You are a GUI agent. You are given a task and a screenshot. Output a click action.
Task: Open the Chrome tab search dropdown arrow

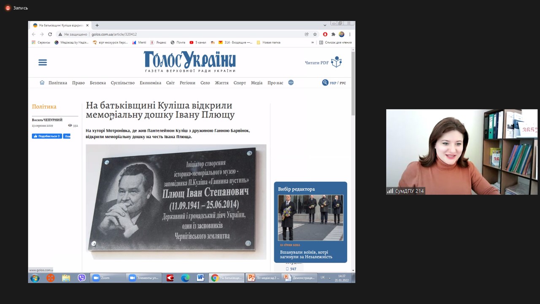tap(325, 25)
